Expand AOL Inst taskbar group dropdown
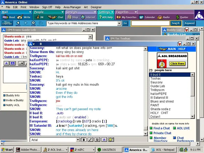 pos(67,150)
